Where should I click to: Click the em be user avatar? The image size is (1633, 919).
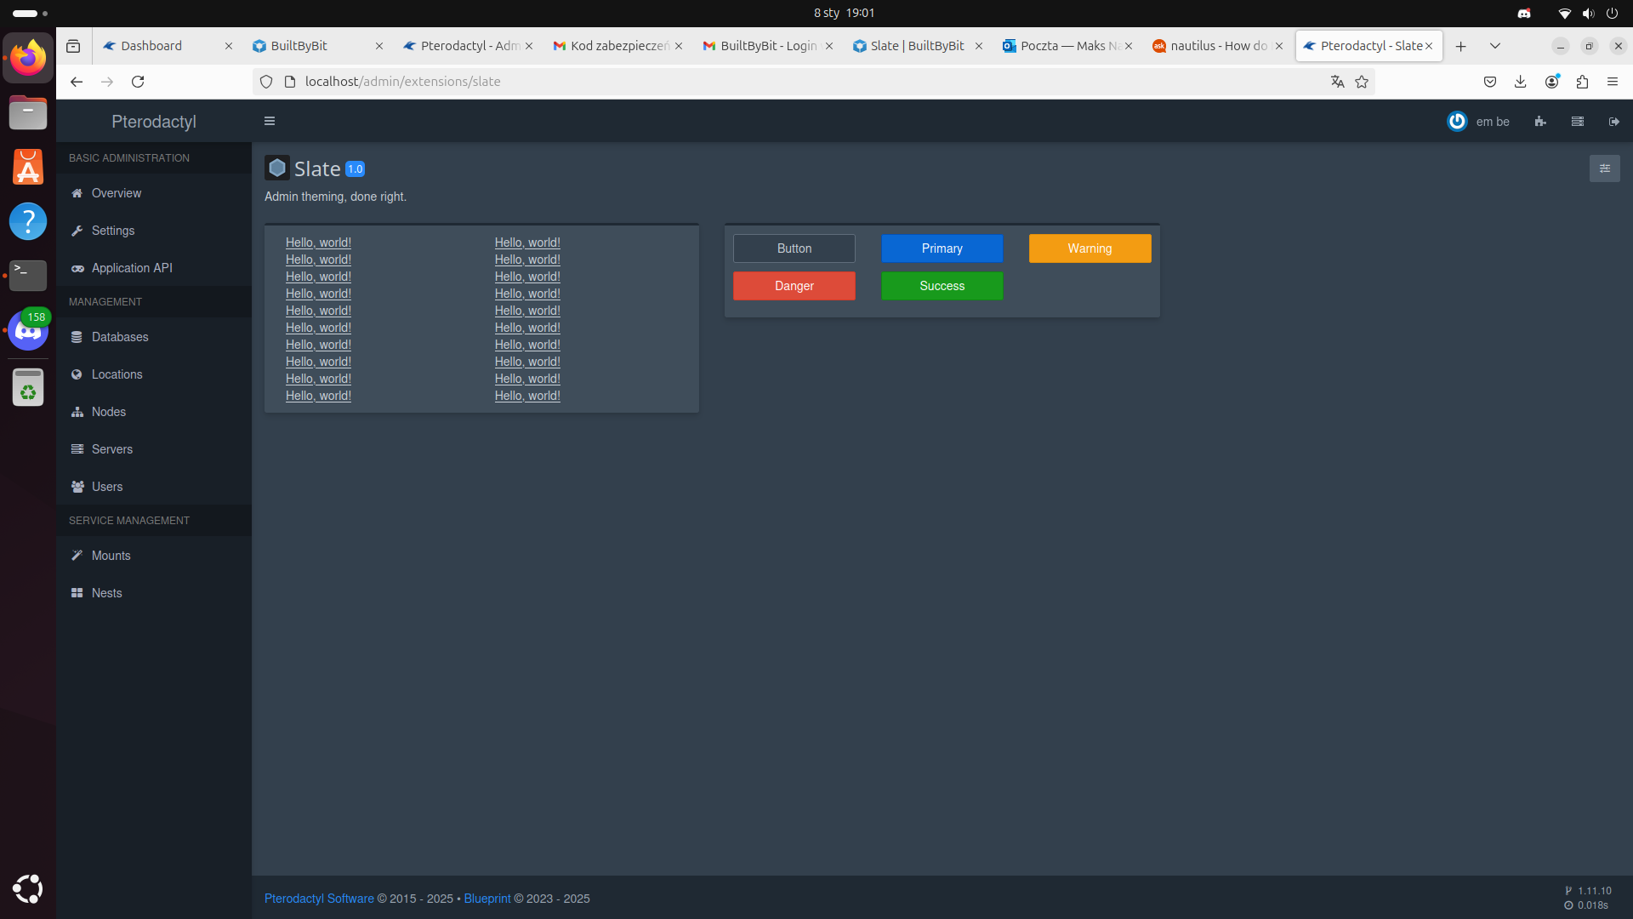1457,122
